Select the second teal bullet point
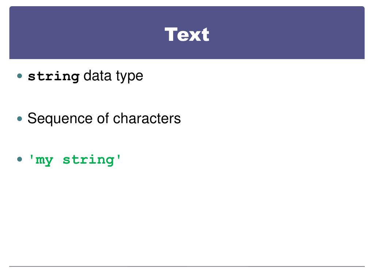Image resolution: width=374 pixels, height=280 pixels. coord(20,118)
